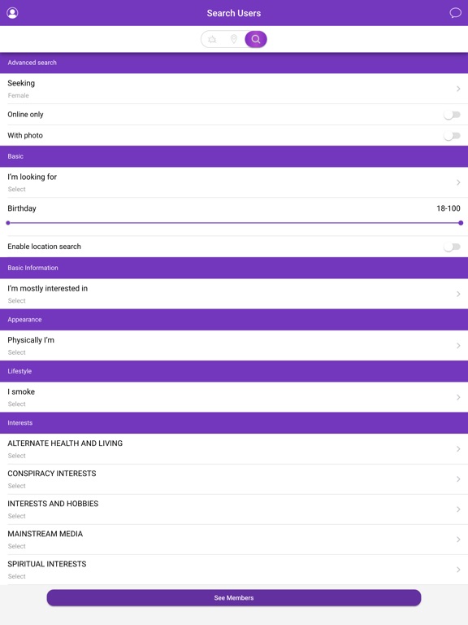Open CONSPIRACY INTERESTS list

tap(234, 479)
